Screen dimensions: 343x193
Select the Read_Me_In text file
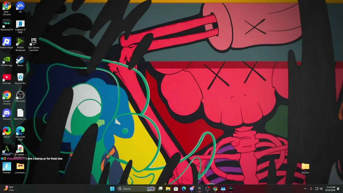click(20, 114)
